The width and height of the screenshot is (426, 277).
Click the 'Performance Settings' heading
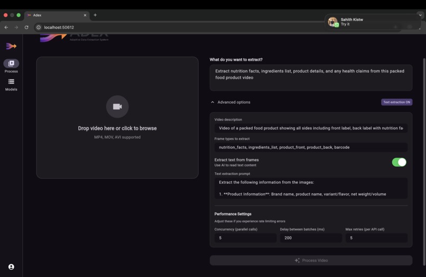[233, 214]
